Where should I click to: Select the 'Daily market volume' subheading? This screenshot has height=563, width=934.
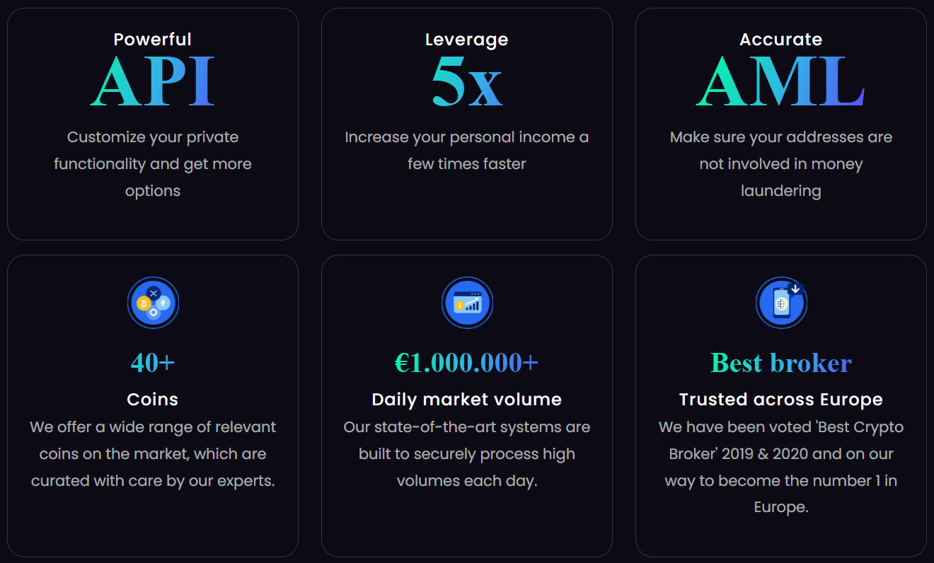[x=467, y=400]
